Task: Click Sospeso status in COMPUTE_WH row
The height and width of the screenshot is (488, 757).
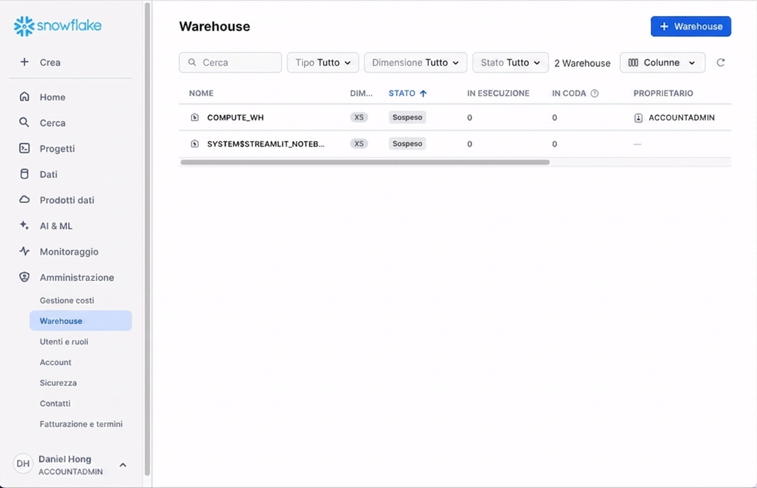Action: pyautogui.click(x=407, y=117)
